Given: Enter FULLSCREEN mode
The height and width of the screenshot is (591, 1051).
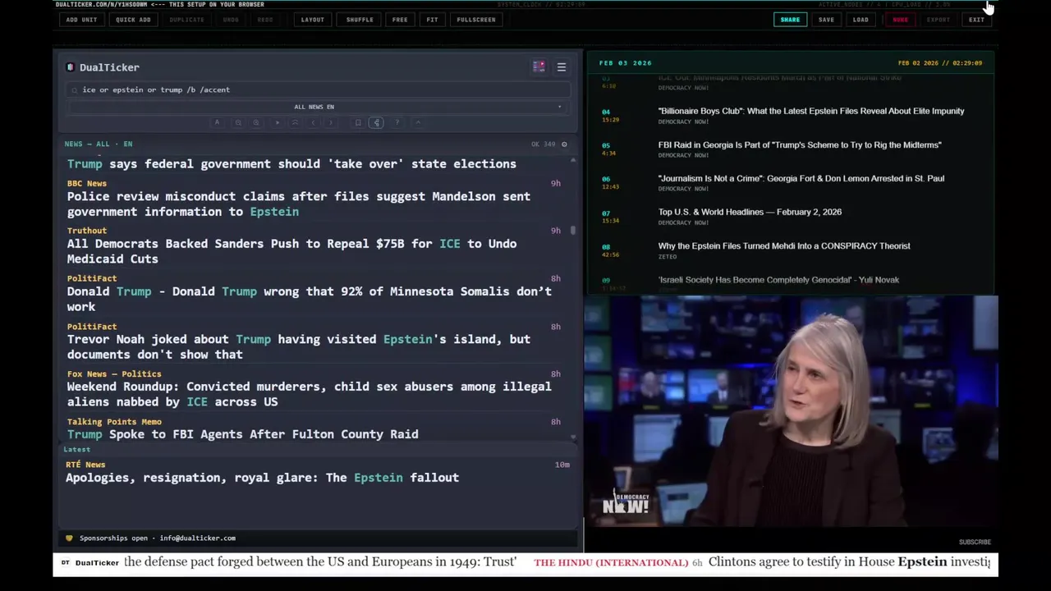Looking at the screenshot, I should pyautogui.click(x=476, y=20).
